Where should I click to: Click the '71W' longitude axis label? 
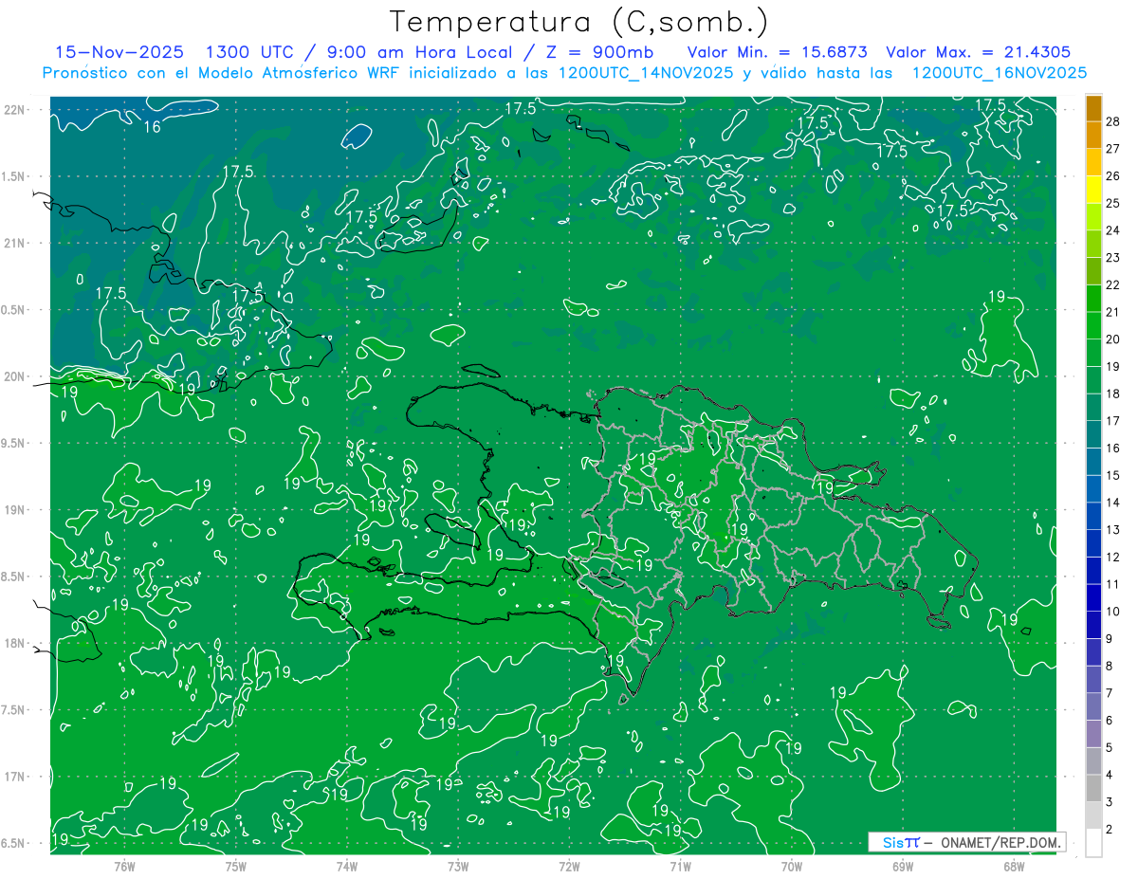[680, 868]
